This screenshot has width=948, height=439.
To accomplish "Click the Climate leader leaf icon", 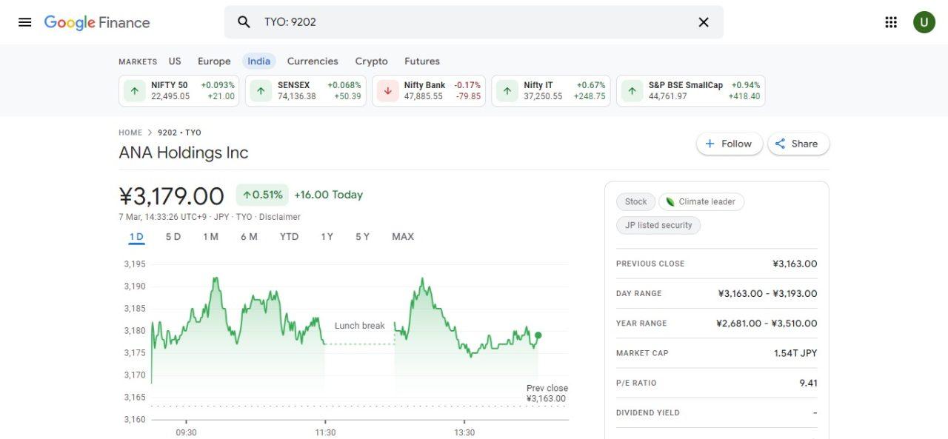I will pos(670,201).
